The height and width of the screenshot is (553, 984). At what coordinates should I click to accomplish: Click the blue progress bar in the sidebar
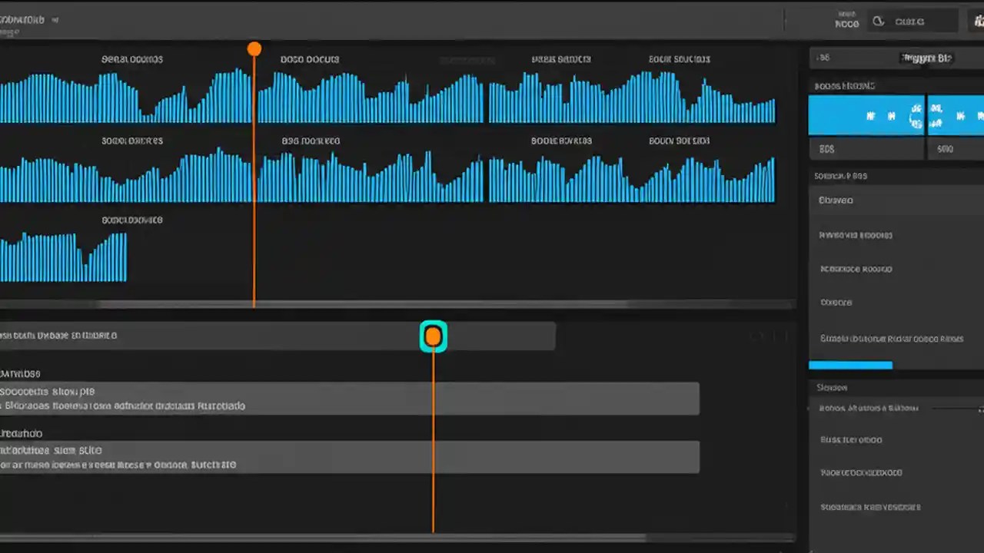click(850, 365)
